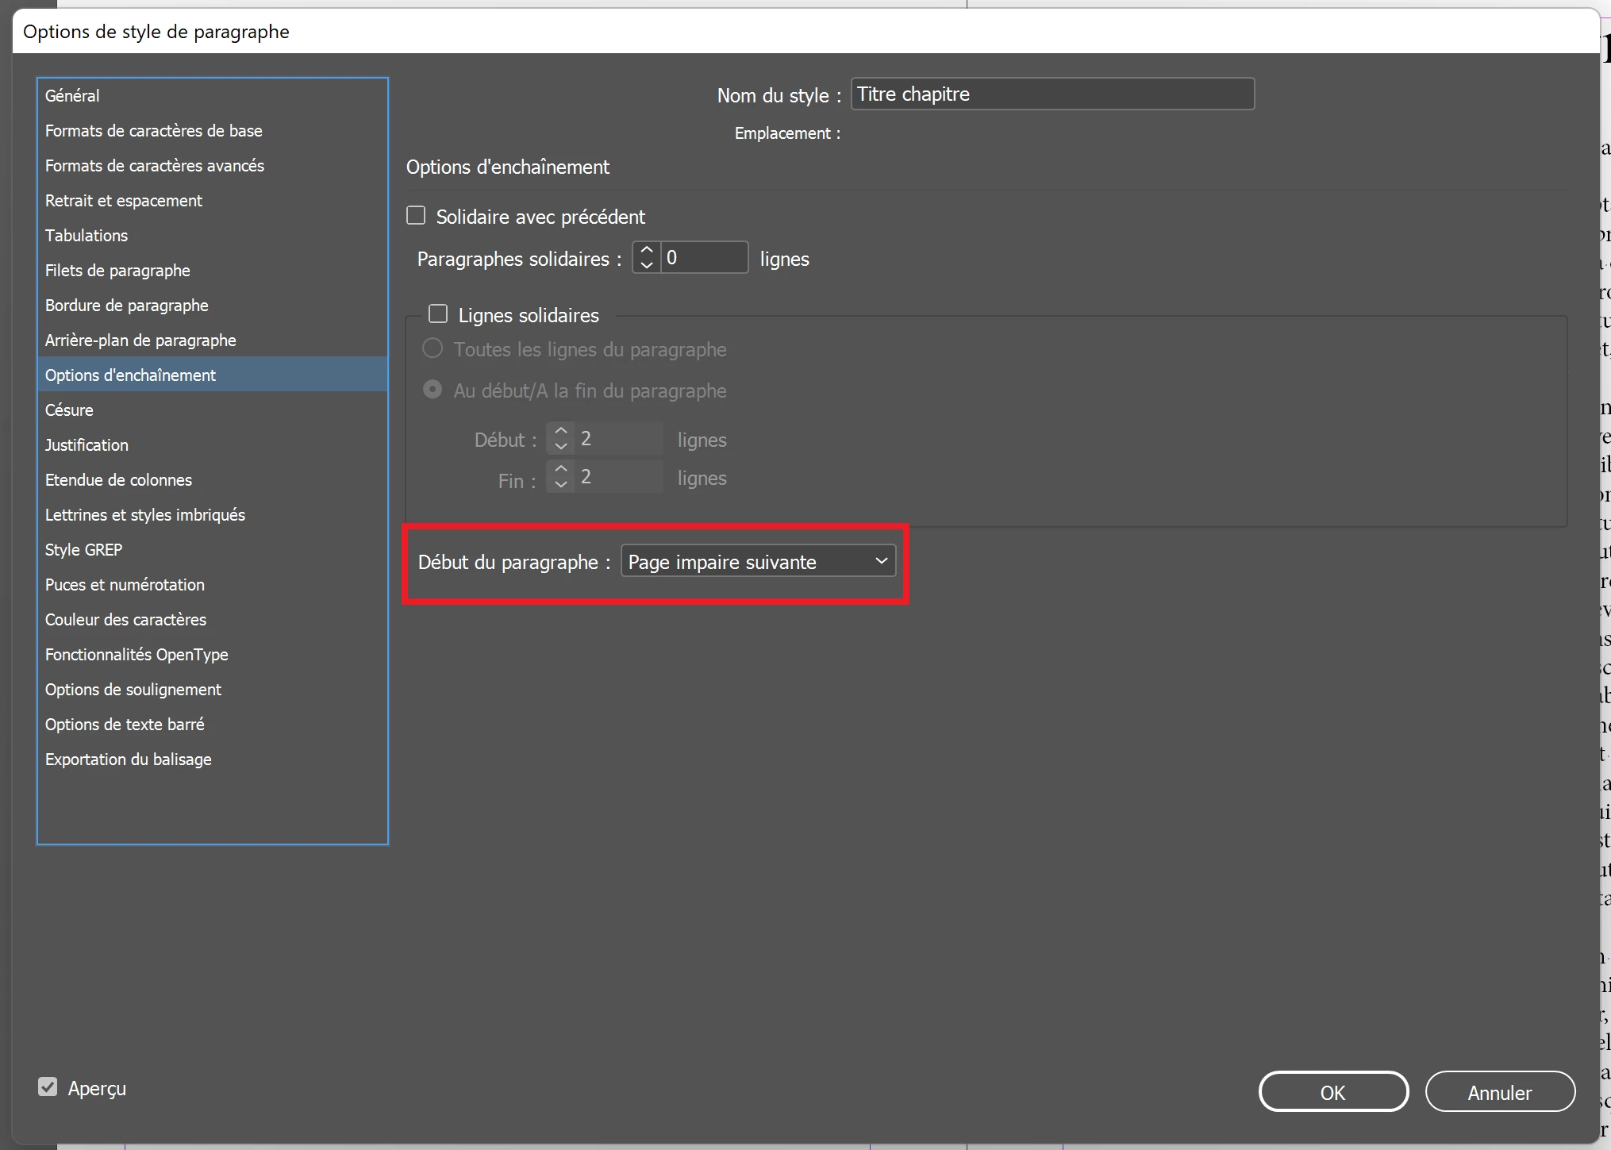Image resolution: width=1611 pixels, height=1150 pixels.
Task: Increase Paragraphes solidaires lines with up arrow
Action: 646,250
